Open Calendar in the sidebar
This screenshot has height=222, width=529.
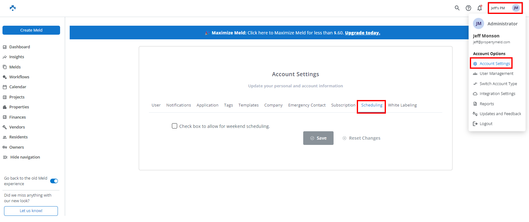tap(18, 87)
